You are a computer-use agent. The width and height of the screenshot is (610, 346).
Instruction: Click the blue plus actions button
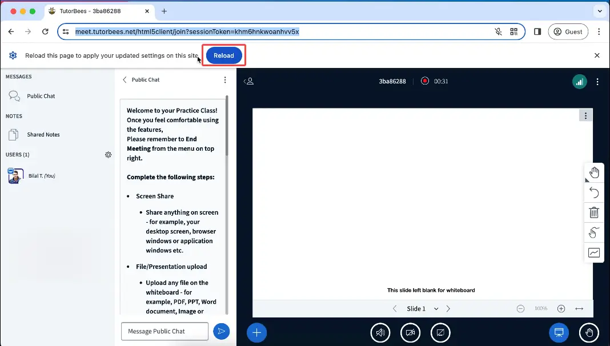pyautogui.click(x=256, y=332)
